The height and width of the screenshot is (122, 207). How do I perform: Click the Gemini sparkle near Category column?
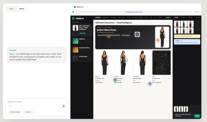pyautogui.click(x=115, y=80)
